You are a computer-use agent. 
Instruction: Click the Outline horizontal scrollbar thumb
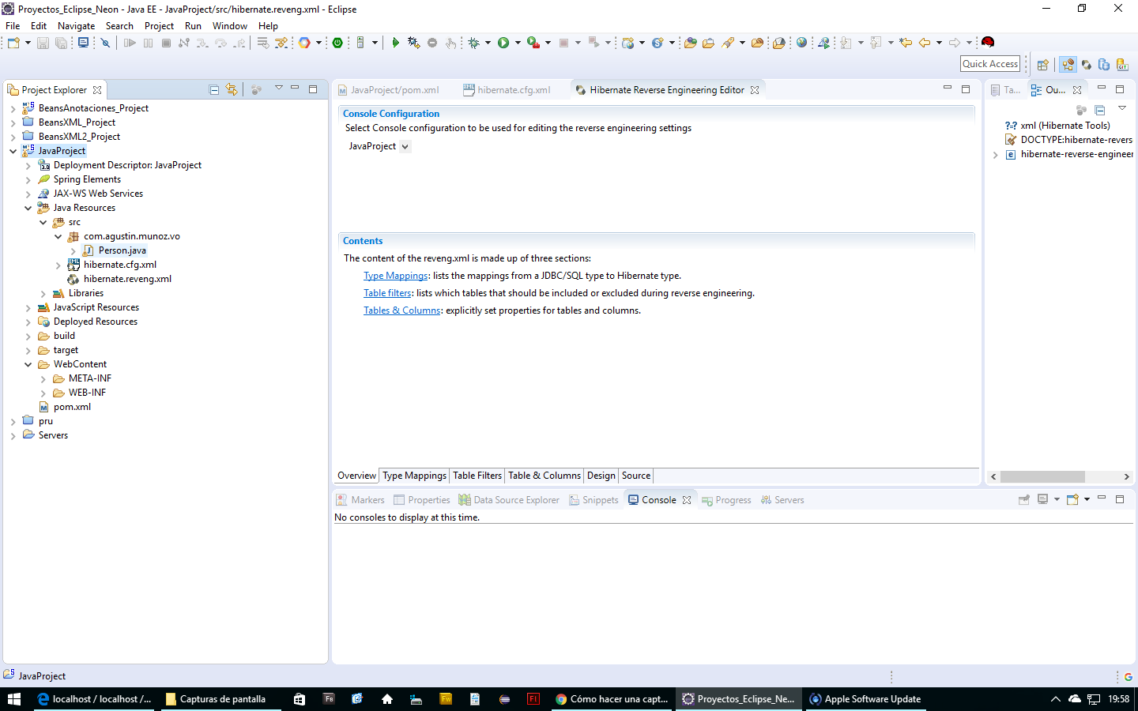1042,476
